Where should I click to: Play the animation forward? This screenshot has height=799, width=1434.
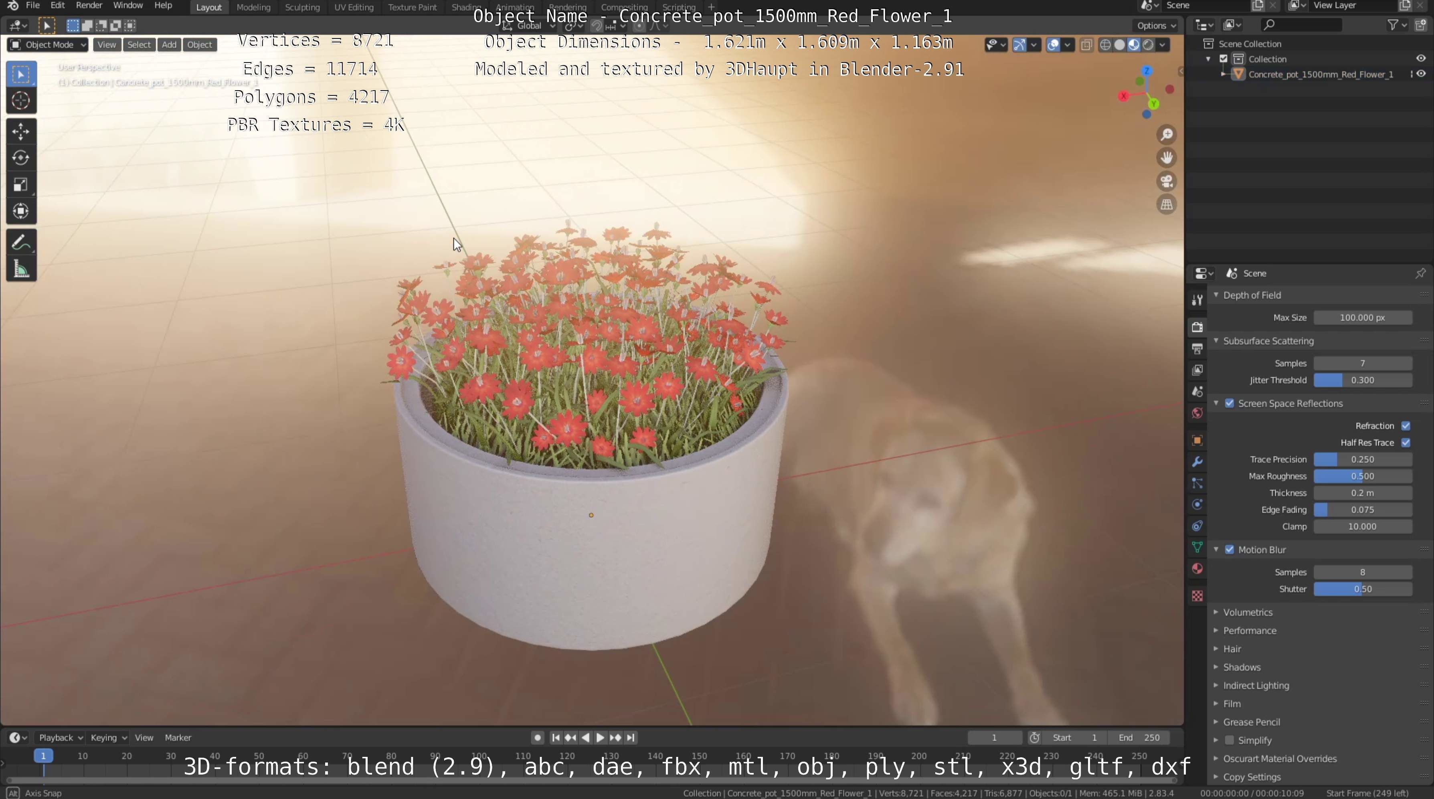pyautogui.click(x=600, y=738)
